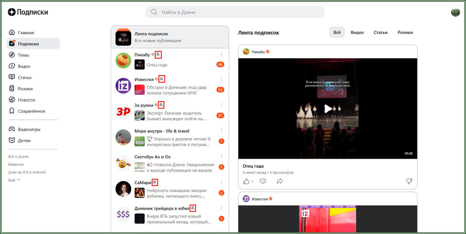
Task: Toggle notification bell for Пикабу
Action: pyautogui.click(x=158, y=55)
